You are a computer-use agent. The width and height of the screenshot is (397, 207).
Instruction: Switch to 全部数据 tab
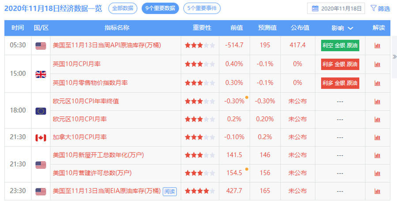(x=123, y=8)
